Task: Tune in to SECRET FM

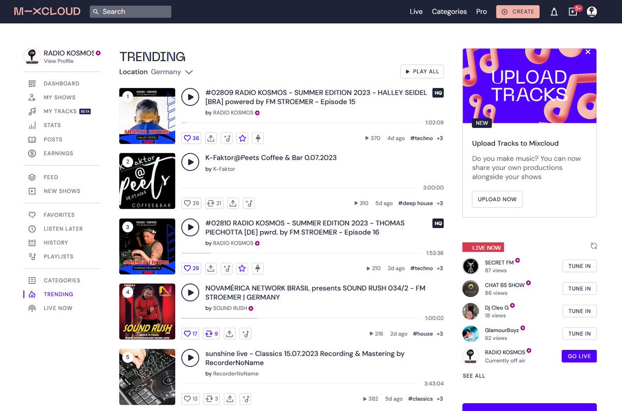Action: (x=579, y=266)
